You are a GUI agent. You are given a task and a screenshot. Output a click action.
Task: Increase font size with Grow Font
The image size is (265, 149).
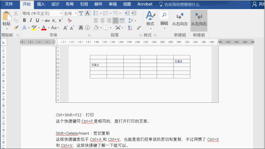[65, 28]
